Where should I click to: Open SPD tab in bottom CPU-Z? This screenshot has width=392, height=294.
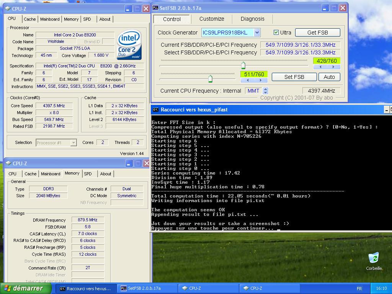point(88,174)
